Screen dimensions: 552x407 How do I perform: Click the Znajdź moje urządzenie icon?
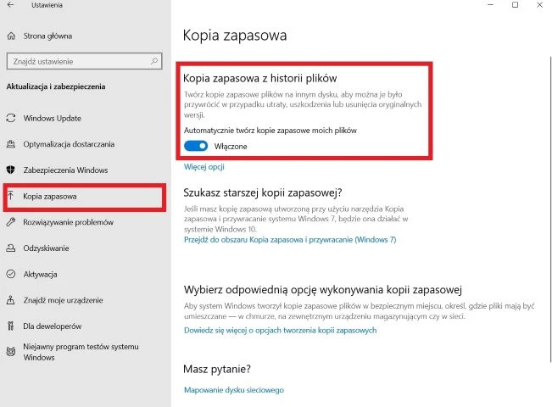pos(11,300)
